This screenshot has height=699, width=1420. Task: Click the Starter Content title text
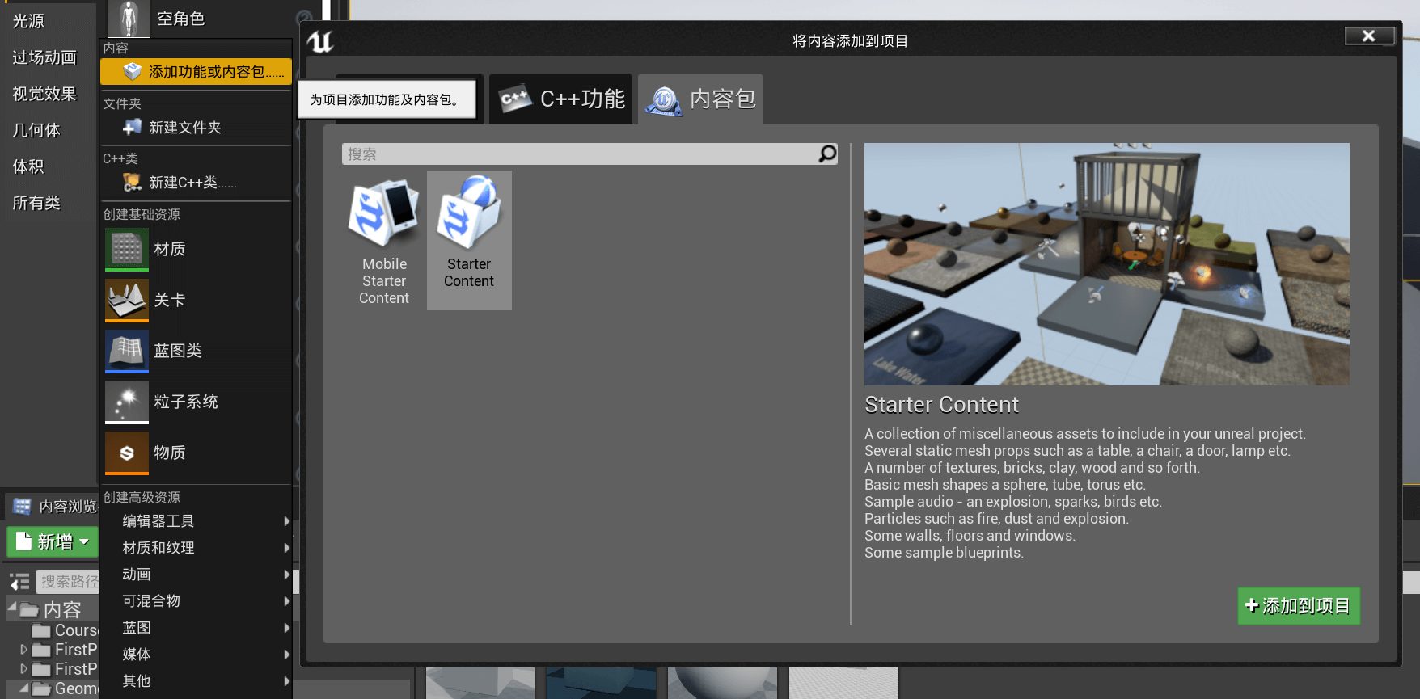point(942,405)
